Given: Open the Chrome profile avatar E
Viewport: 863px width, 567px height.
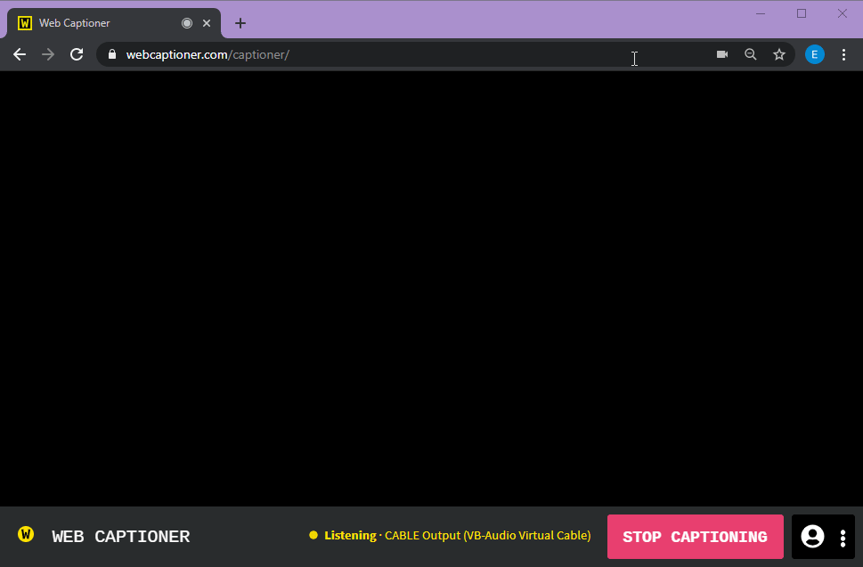Looking at the screenshot, I should click(814, 54).
